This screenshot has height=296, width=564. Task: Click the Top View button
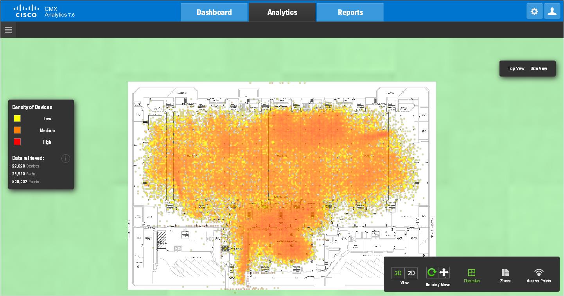pos(516,69)
